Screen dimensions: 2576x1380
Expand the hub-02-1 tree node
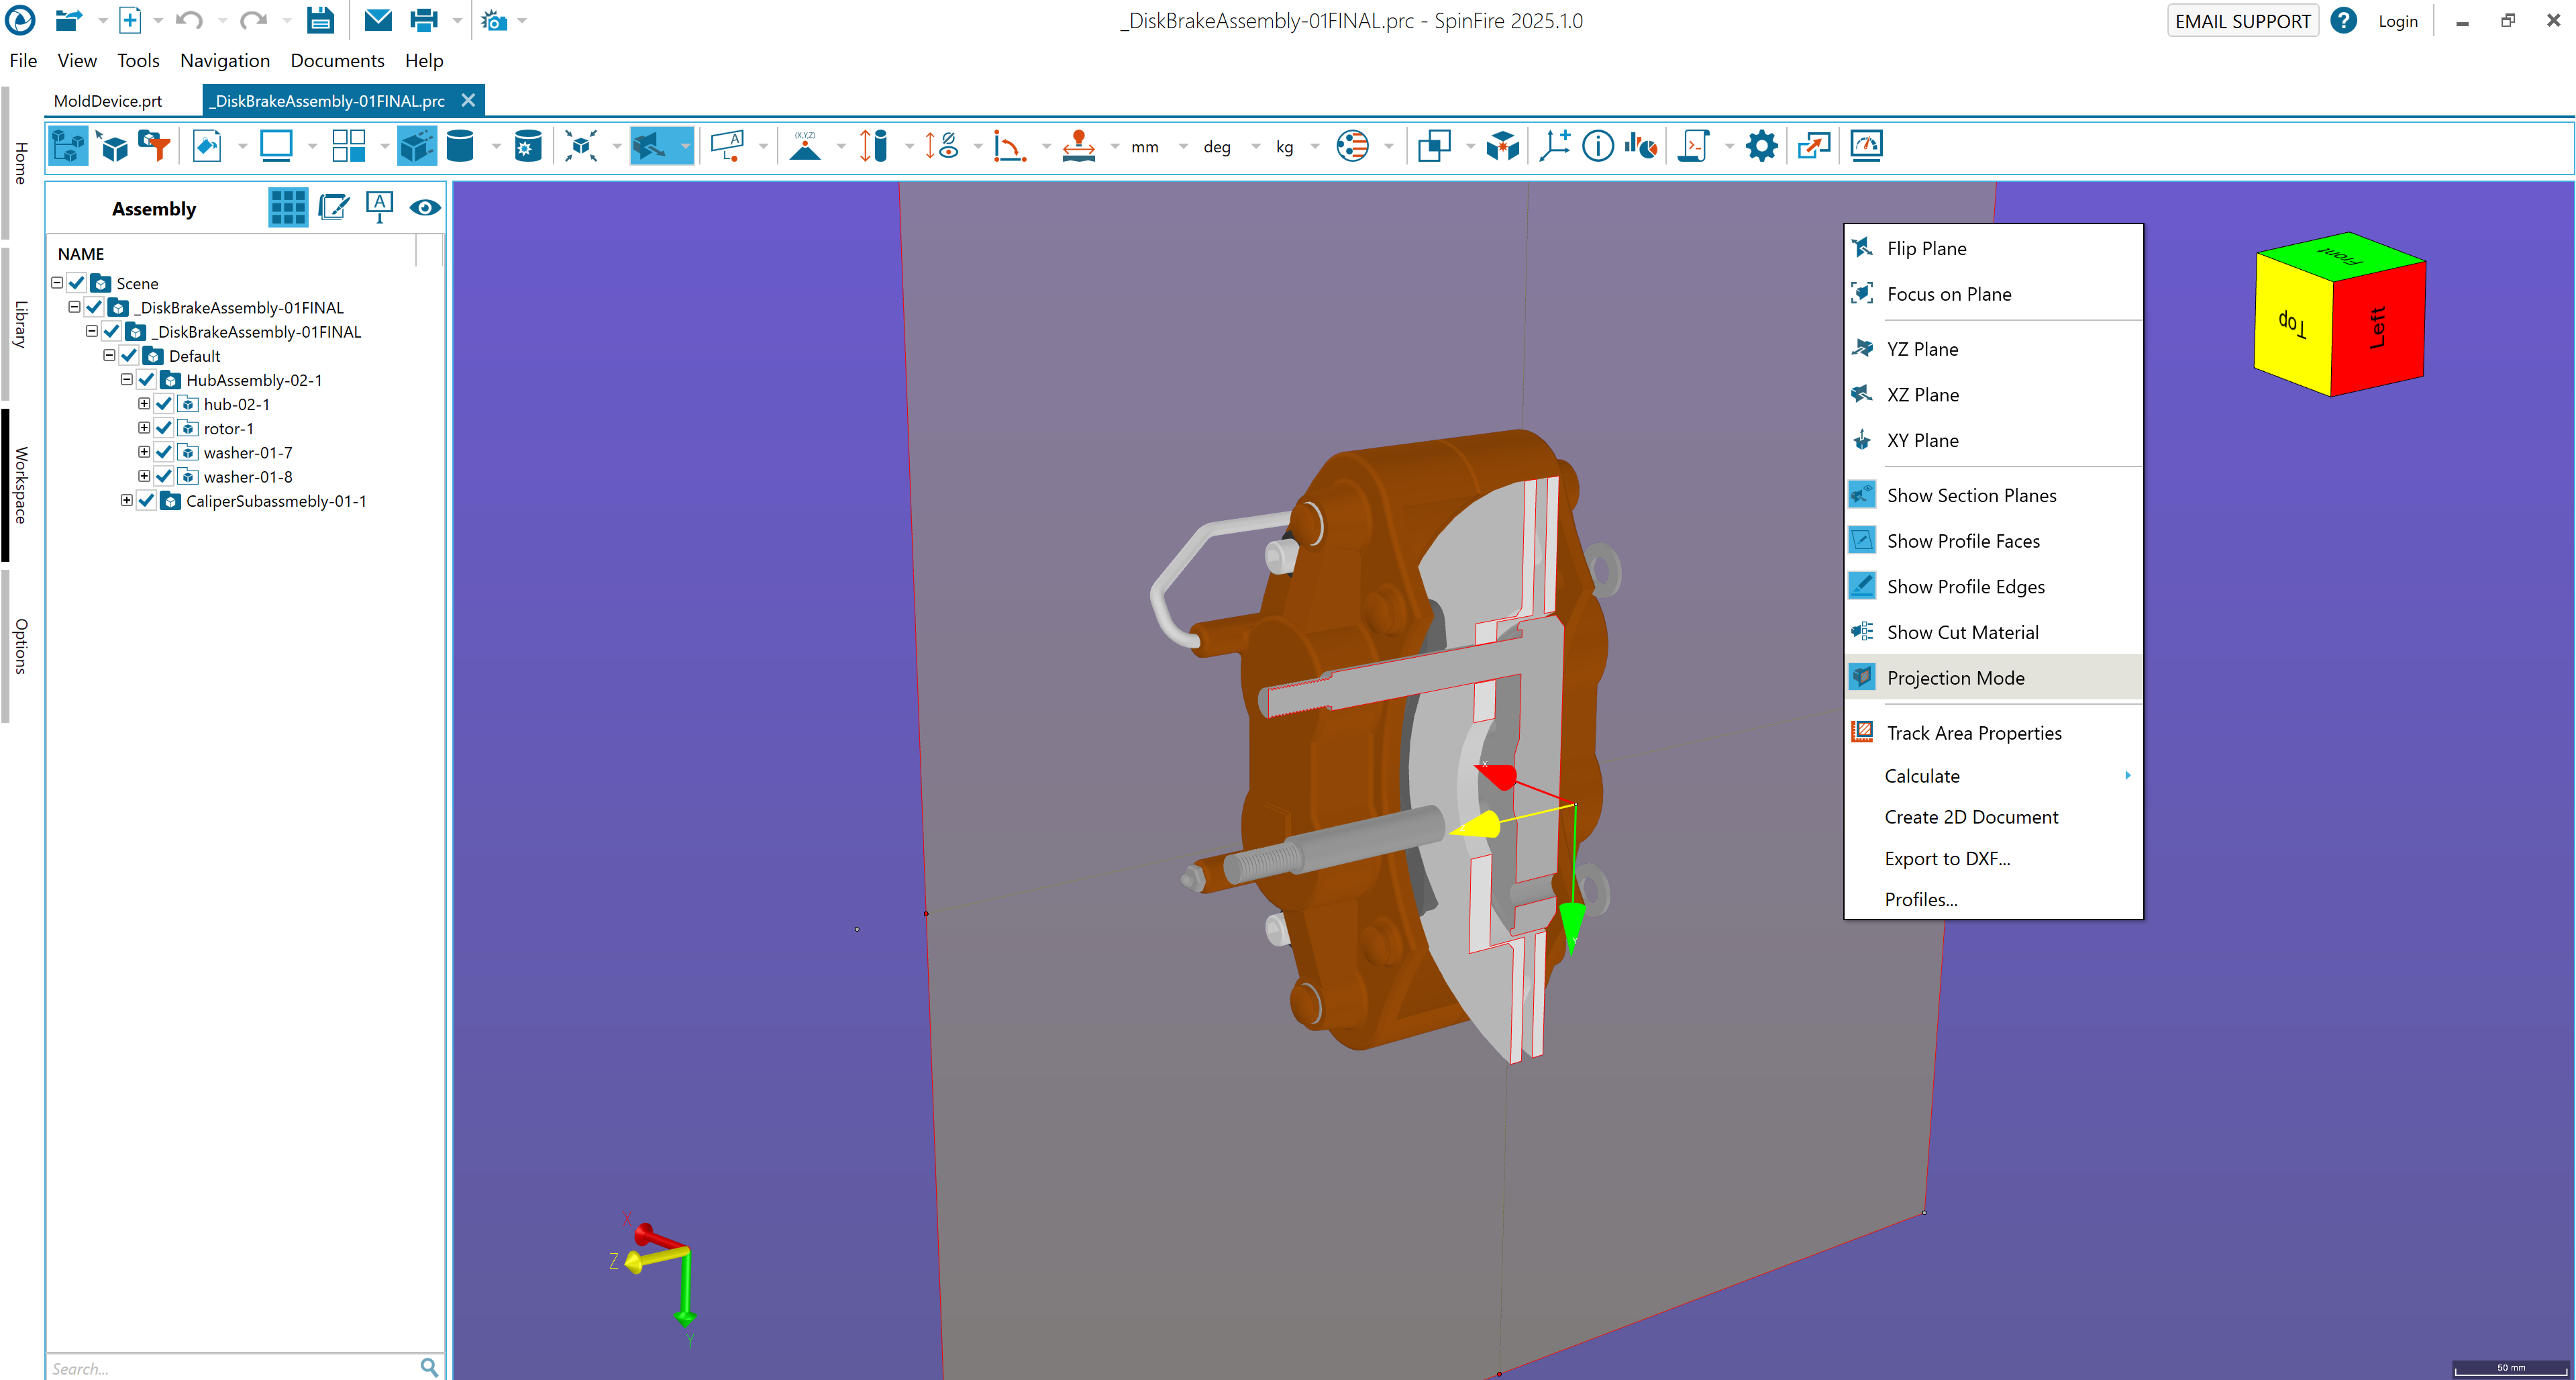coord(144,404)
